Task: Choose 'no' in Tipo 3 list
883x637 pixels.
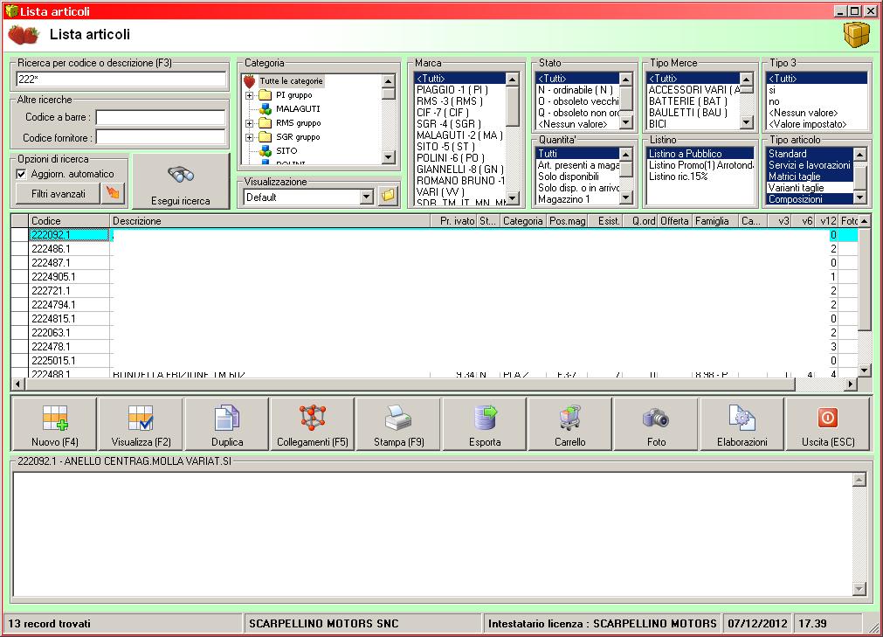Action: point(817,101)
